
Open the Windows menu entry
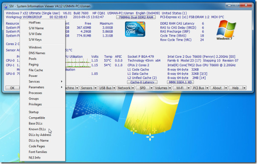(43, 47)
